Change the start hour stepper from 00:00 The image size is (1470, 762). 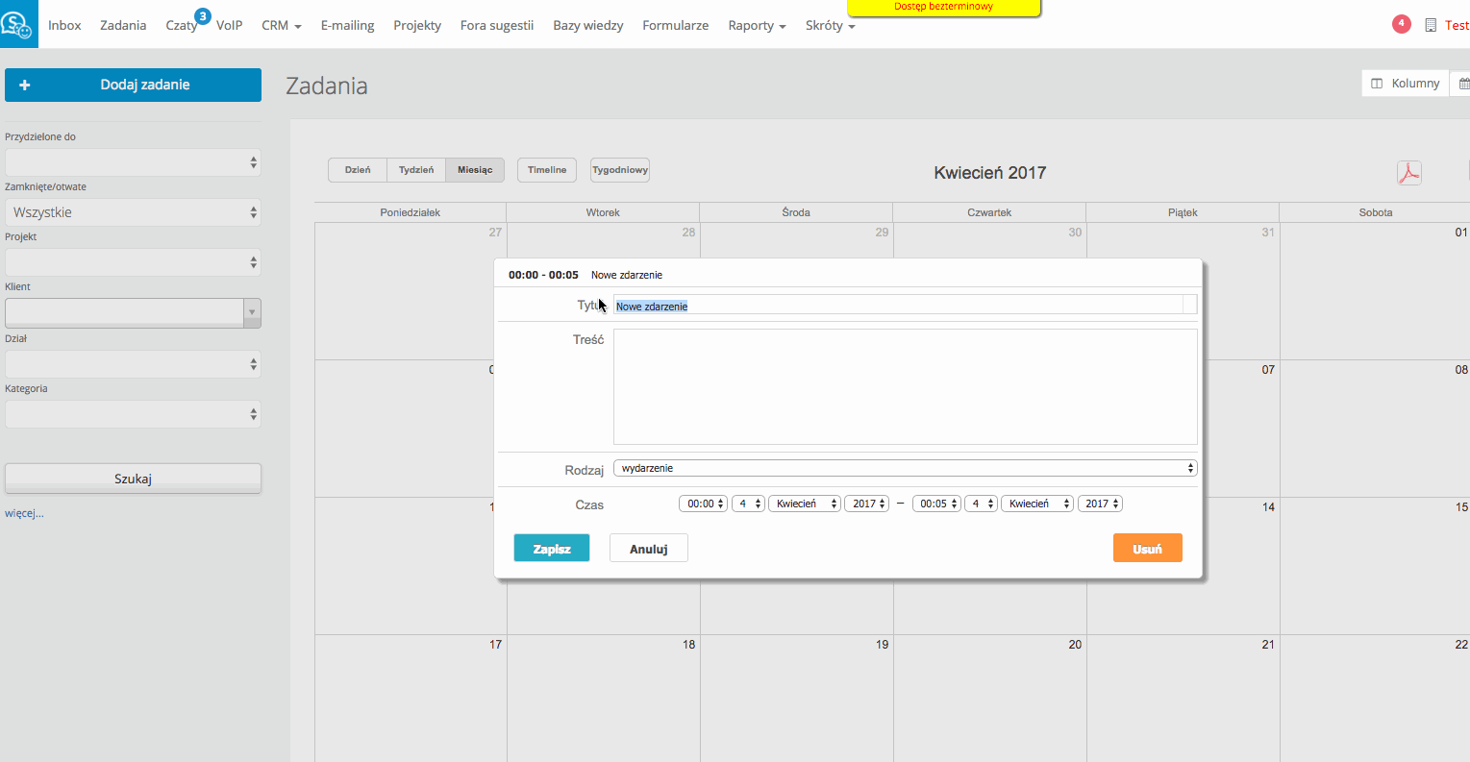coord(703,503)
